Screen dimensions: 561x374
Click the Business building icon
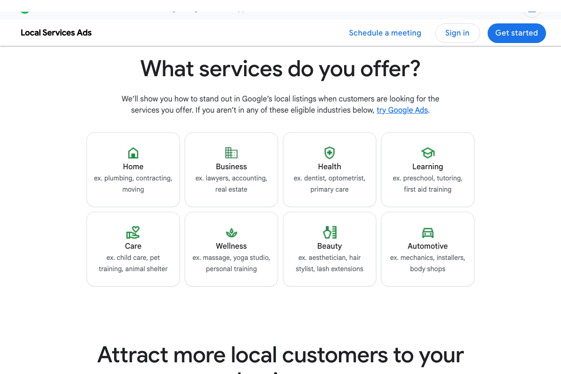pos(231,153)
